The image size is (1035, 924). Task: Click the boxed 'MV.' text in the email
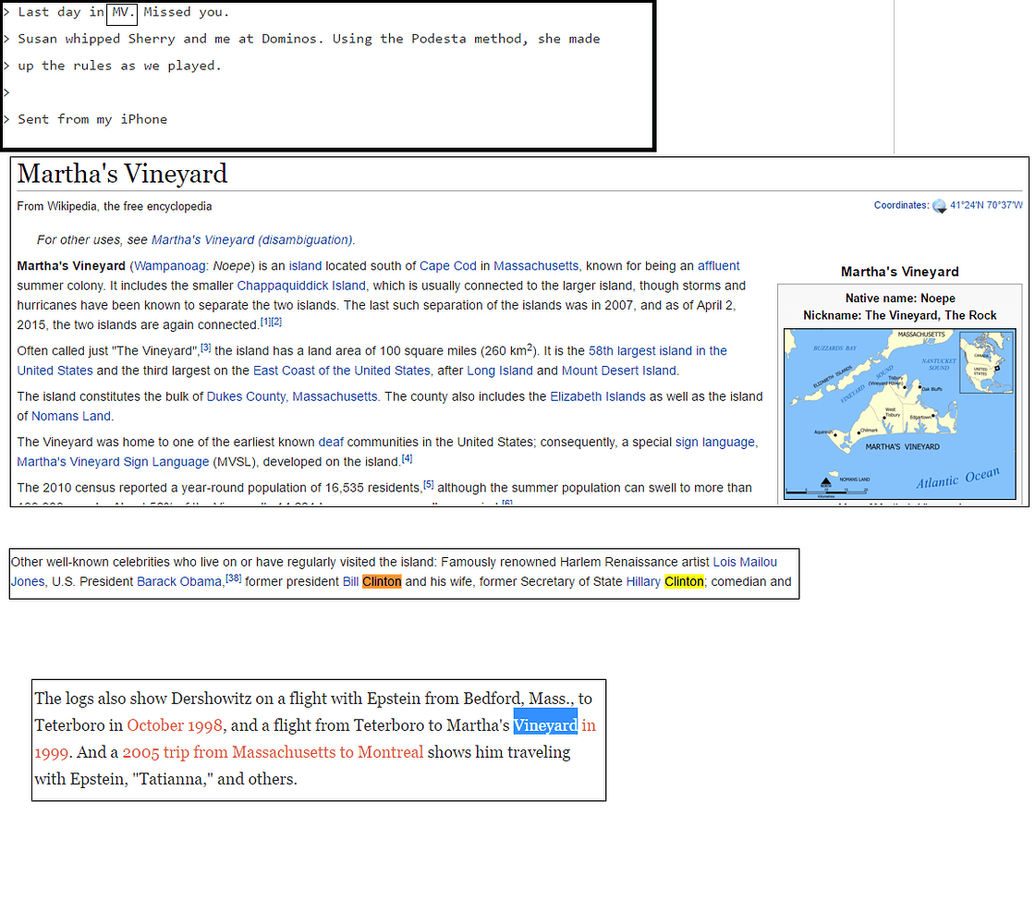coord(122,13)
